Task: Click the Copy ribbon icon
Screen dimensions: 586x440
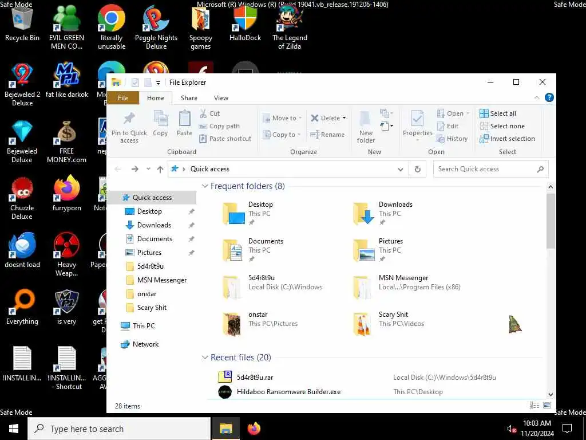Action: click(x=160, y=124)
